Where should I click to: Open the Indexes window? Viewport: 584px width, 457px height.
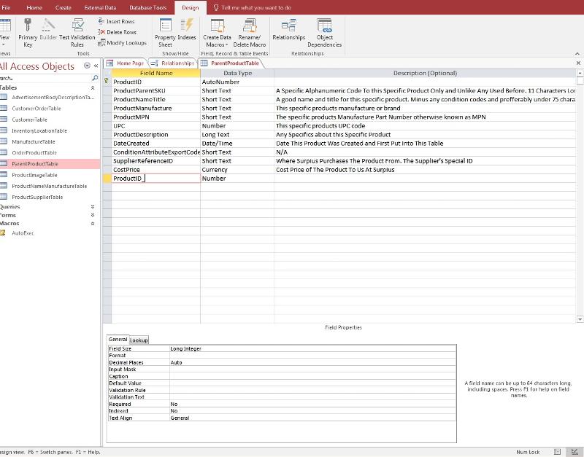click(x=187, y=32)
